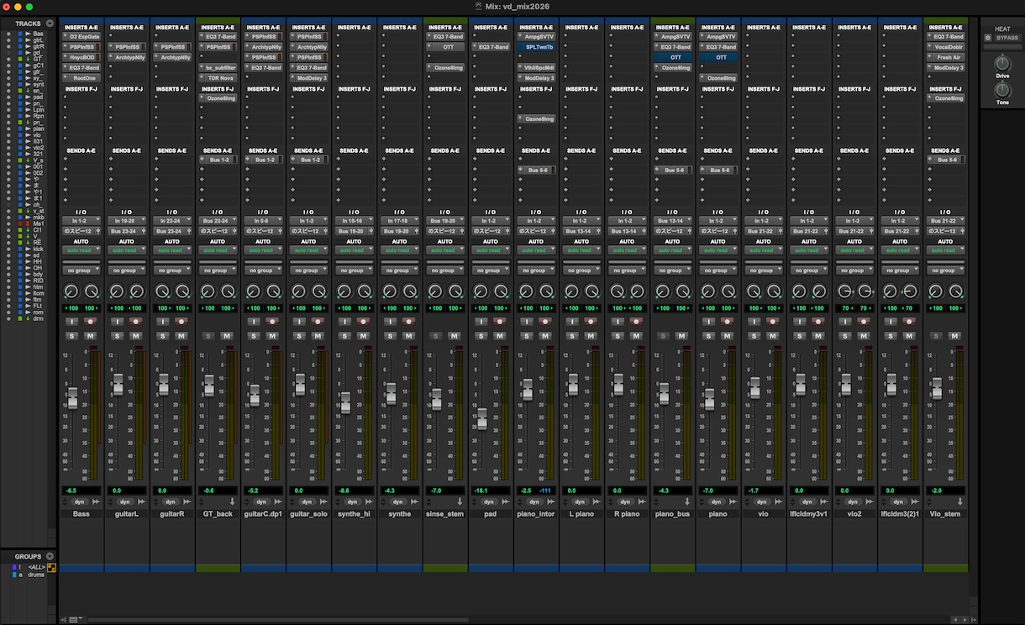Click the HEAT power icon

[x=988, y=38]
